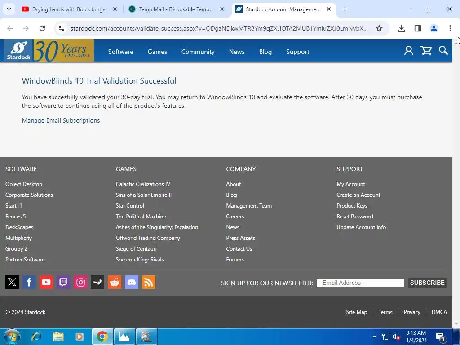Open the Software menu

click(120, 52)
